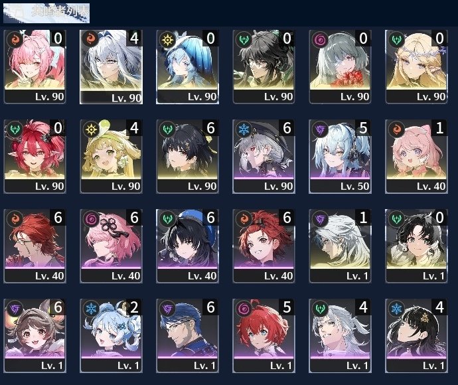Image resolution: width=458 pixels, height=385 pixels.
Task: Select the pink cat-eared girl Lv. 40 card
Action: point(417,156)
